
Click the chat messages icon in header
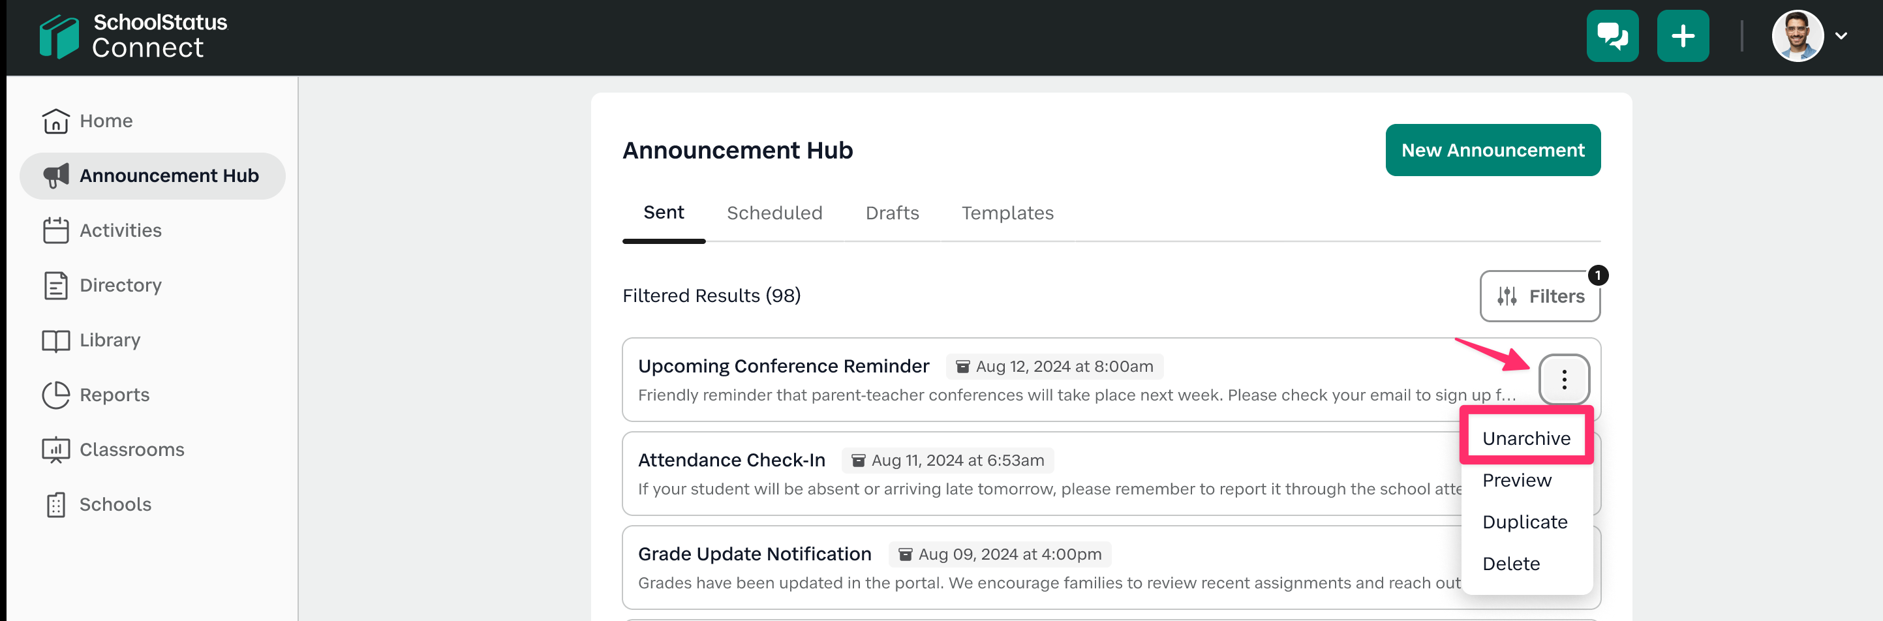point(1612,36)
